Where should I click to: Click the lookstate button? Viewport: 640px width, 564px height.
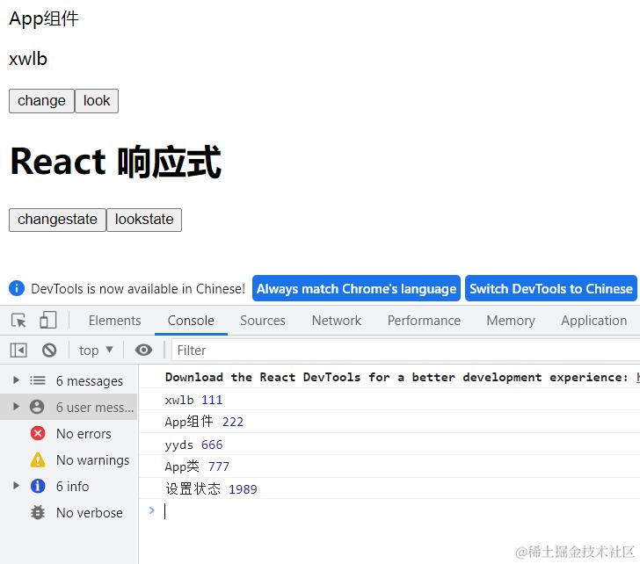point(144,220)
